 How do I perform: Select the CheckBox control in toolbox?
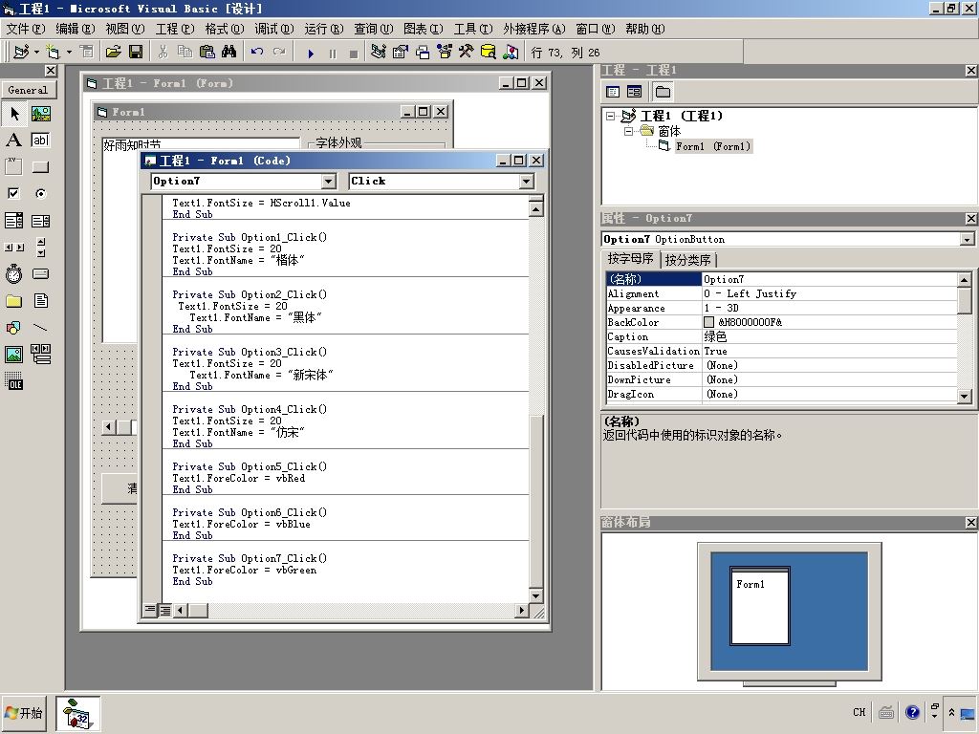pyautogui.click(x=13, y=194)
